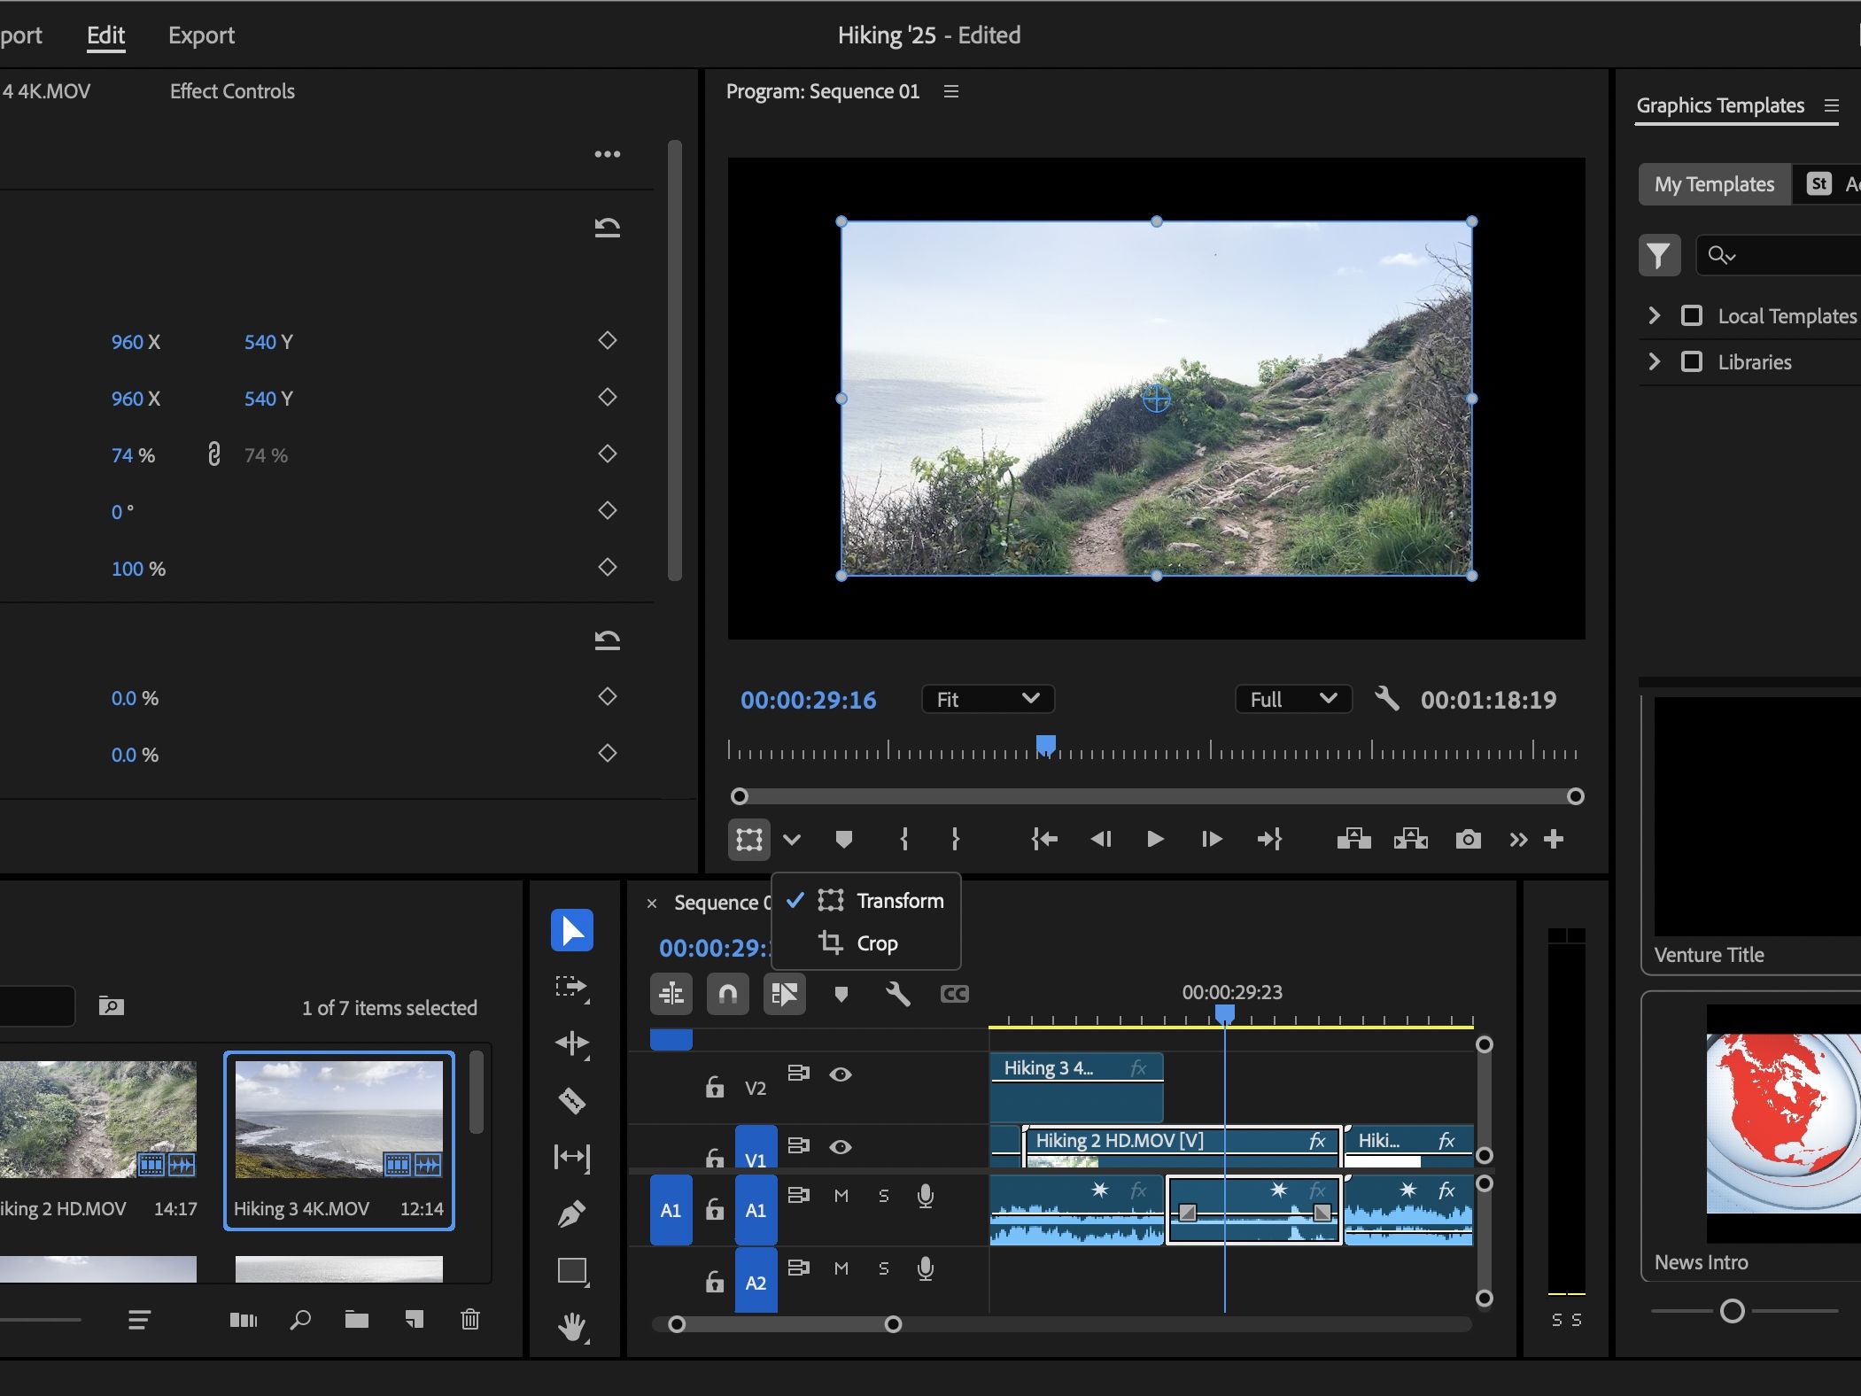Select the Razor tool
This screenshot has height=1396, width=1861.
pos(572,1100)
